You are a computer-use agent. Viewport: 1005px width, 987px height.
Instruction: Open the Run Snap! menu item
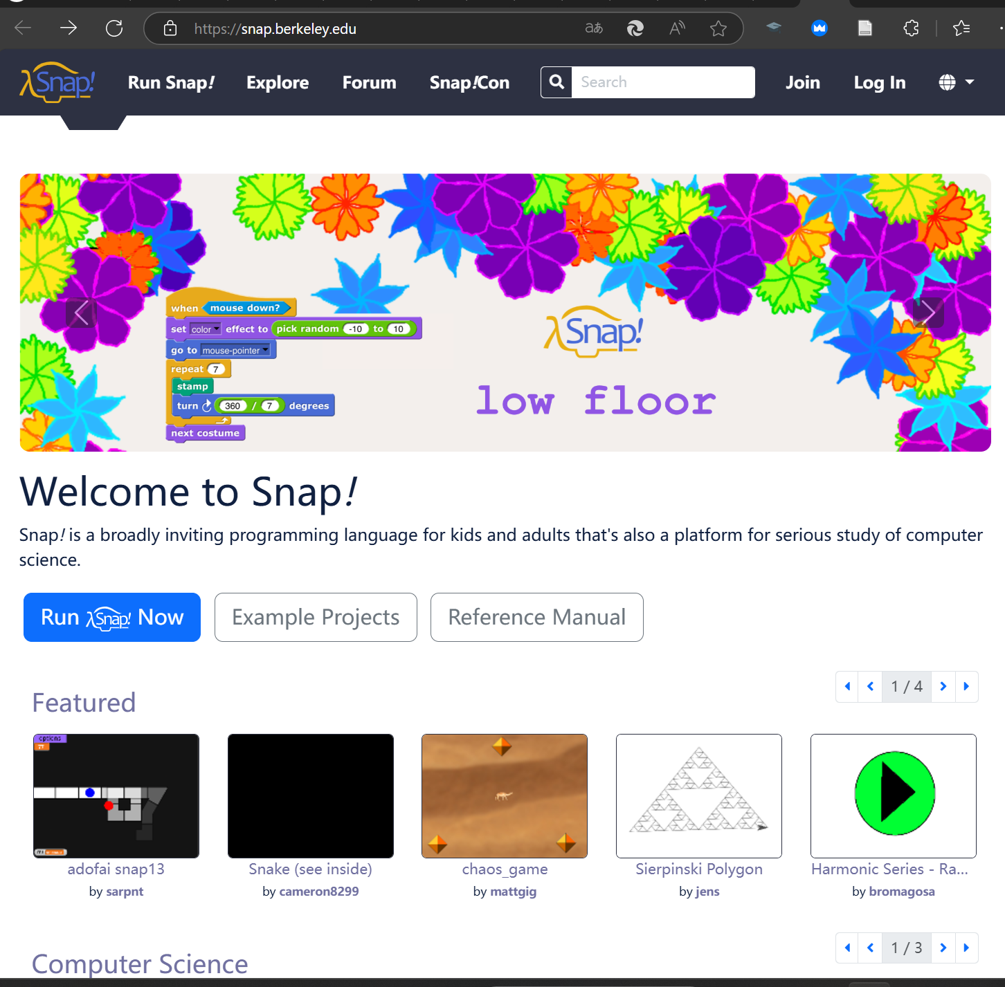click(171, 82)
